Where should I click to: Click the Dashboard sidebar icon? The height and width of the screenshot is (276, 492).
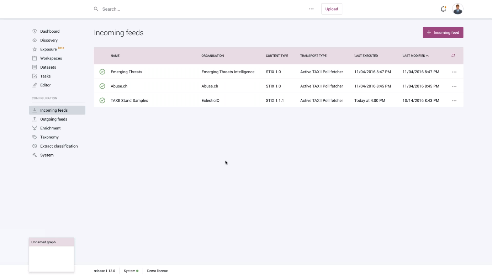(35, 31)
